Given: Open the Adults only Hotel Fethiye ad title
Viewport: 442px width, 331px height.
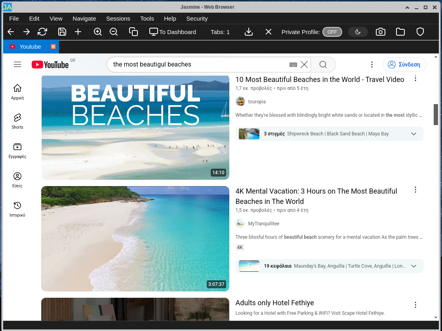Looking at the screenshot, I should click(x=274, y=303).
